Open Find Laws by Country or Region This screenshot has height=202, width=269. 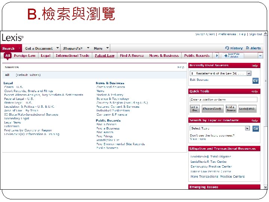tap(28, 130)
